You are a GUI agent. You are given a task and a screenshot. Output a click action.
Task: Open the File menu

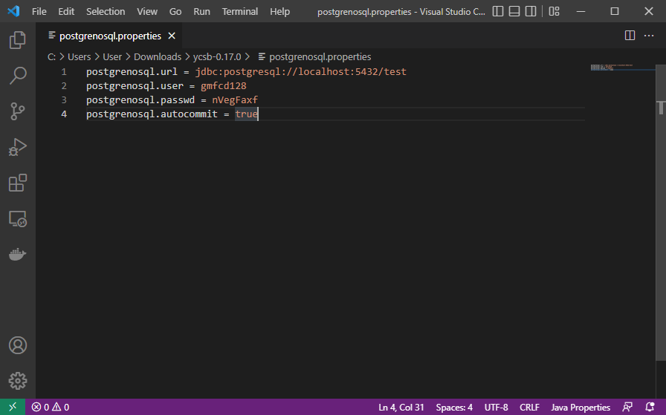39,11
